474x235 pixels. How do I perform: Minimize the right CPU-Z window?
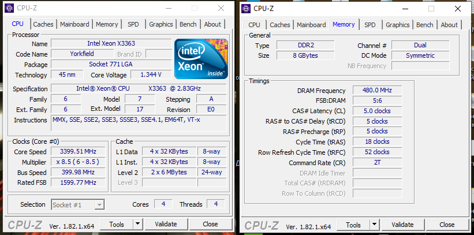pyautogui.click(x=405, y=9)
